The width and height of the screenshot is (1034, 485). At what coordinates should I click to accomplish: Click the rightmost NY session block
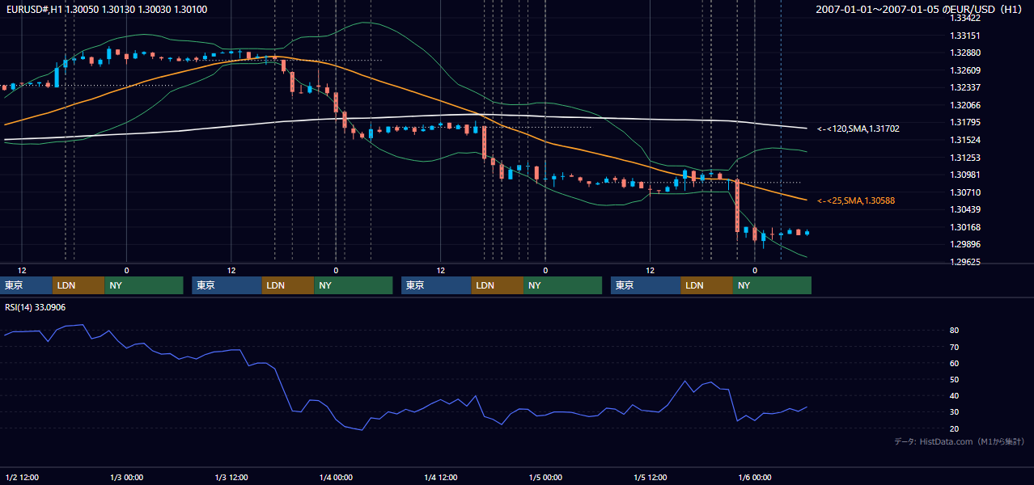point(772,285)
